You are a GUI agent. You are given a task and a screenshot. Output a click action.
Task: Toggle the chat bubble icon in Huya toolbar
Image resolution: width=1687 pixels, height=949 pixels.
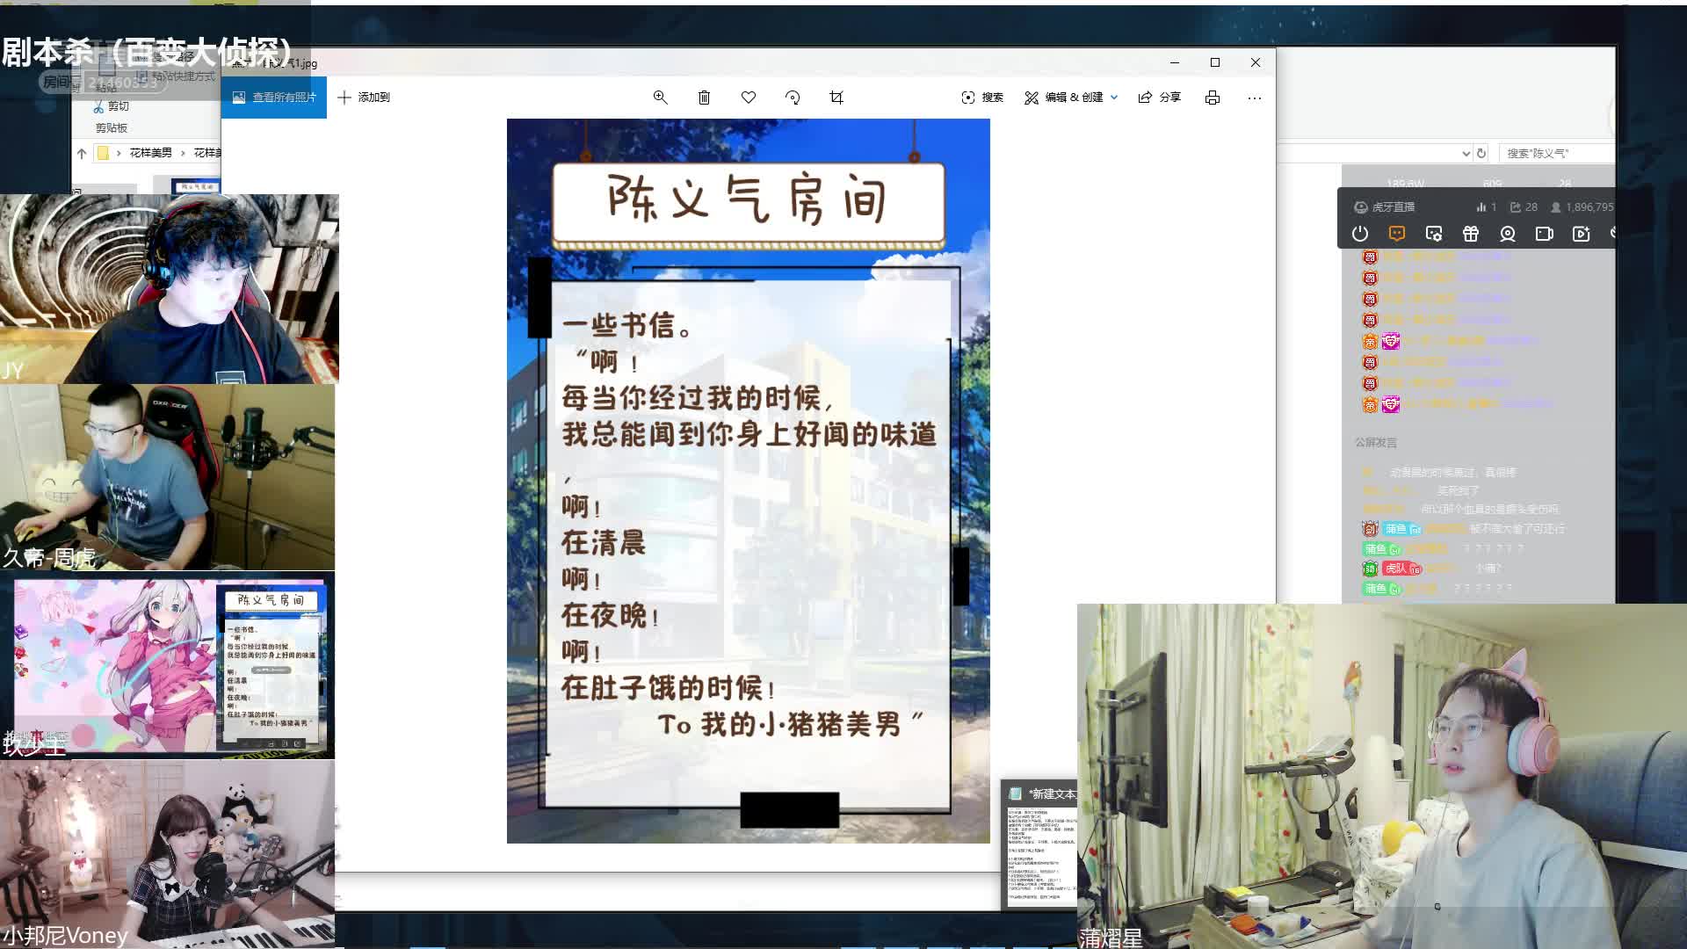click(1396, 234)
